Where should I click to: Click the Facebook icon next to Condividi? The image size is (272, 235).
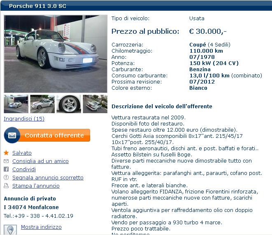(6, 169)
